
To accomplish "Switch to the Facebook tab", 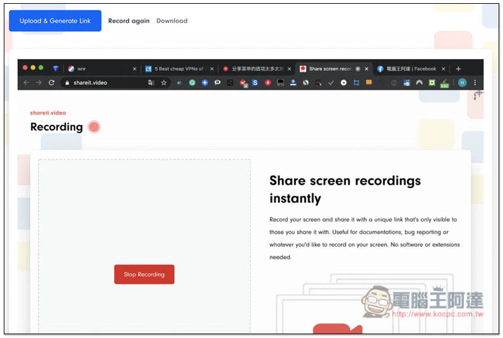I will 411,68.
